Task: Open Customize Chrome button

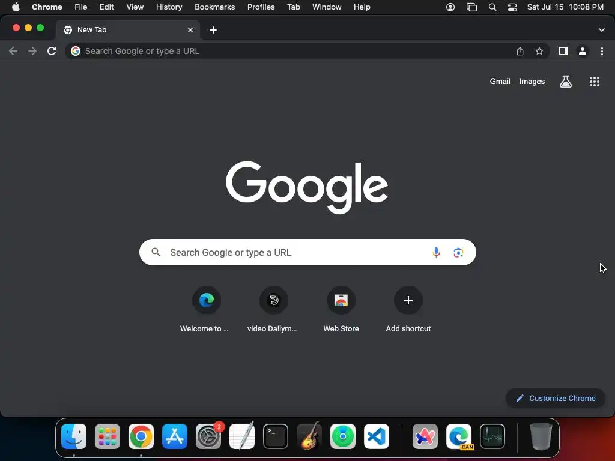Action: (556, 399)
